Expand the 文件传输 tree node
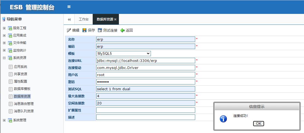Viewport: 304px width, 133px height. click(4, 43)
